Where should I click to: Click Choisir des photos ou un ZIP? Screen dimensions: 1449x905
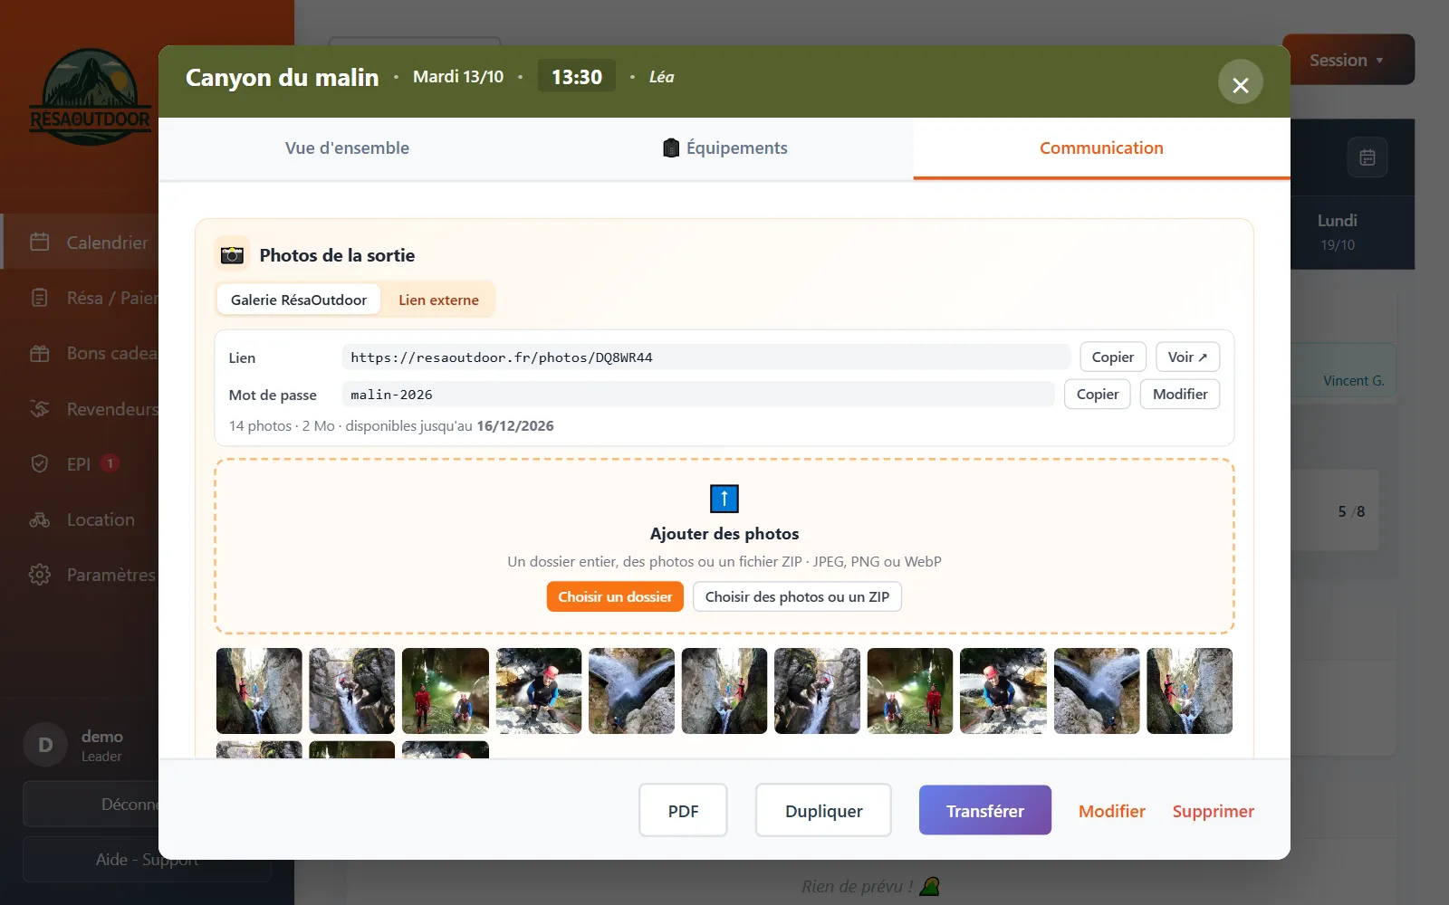[797, 596]
